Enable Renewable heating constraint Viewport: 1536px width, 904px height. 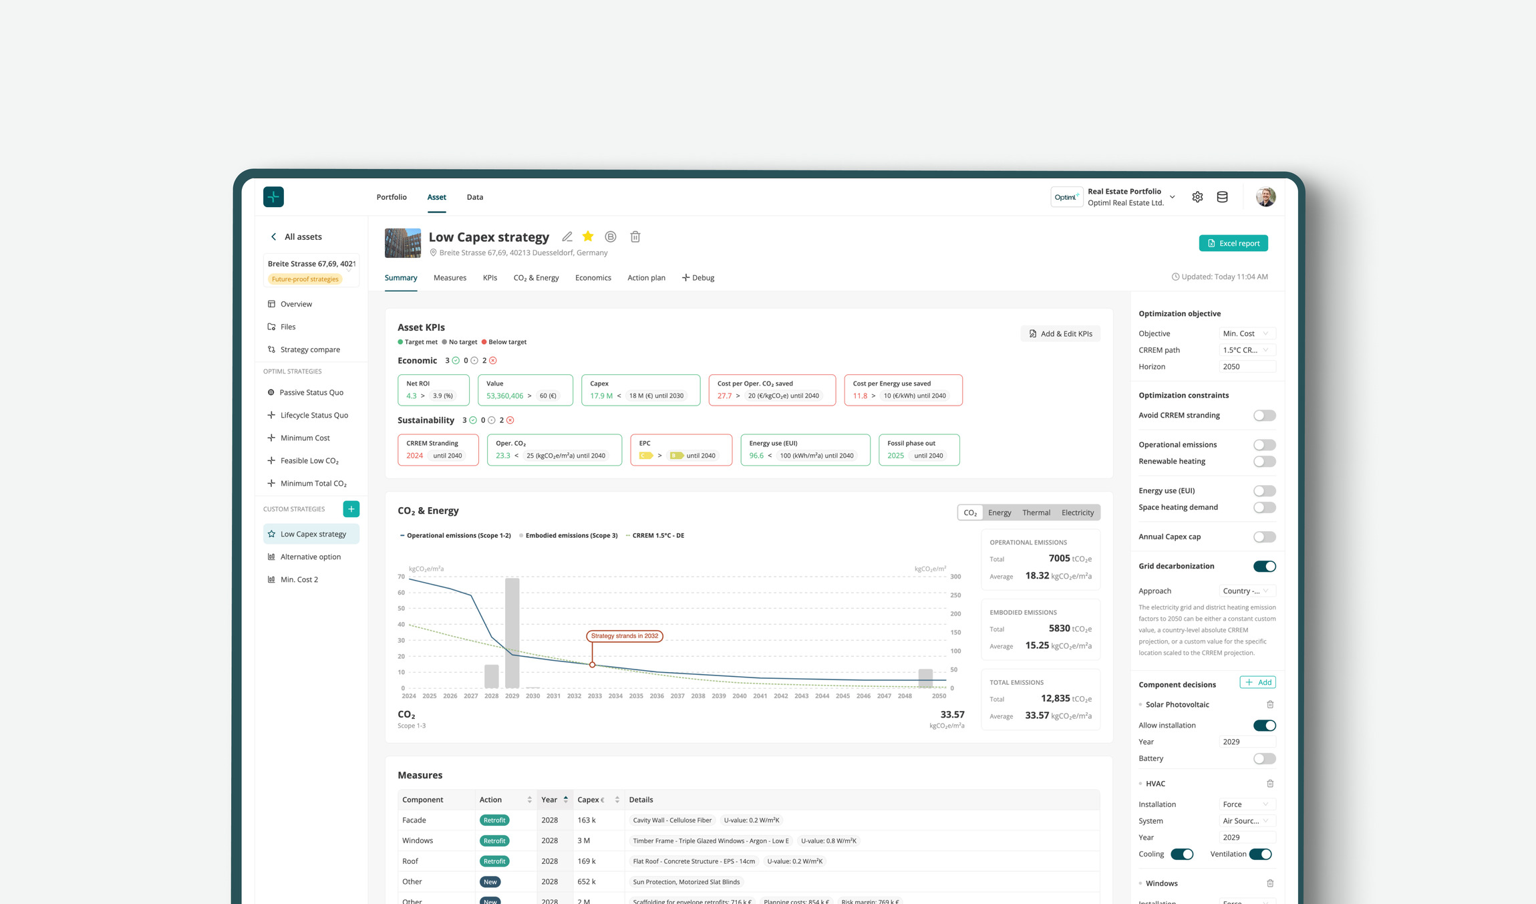[1264, 462]
